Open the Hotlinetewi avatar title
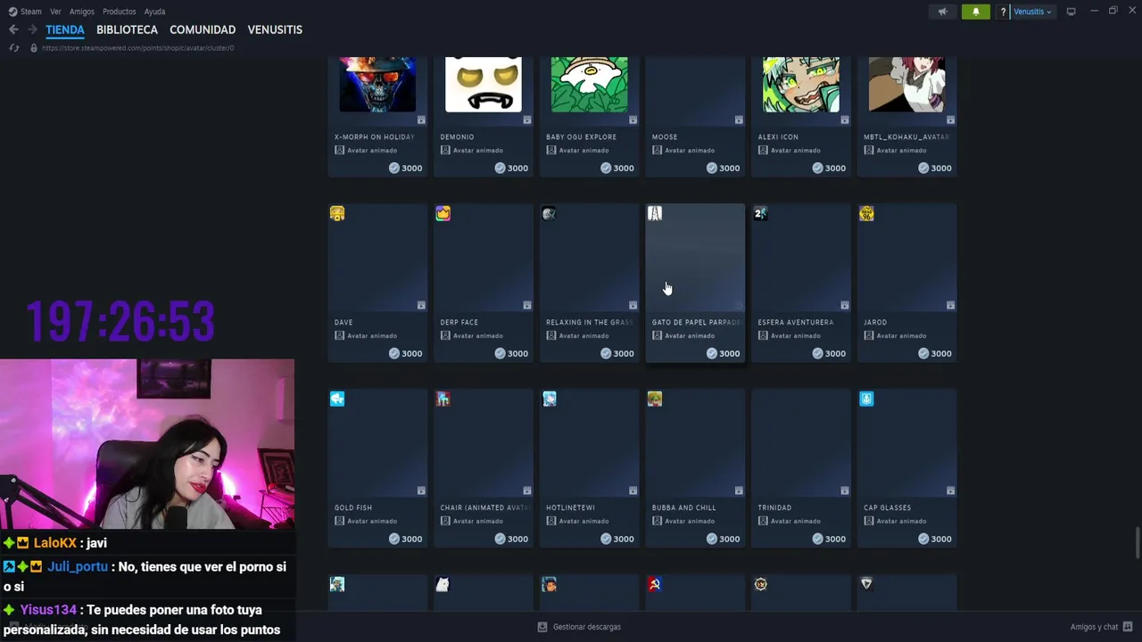Screen dimensions: 1142x642 click(570, 507)
